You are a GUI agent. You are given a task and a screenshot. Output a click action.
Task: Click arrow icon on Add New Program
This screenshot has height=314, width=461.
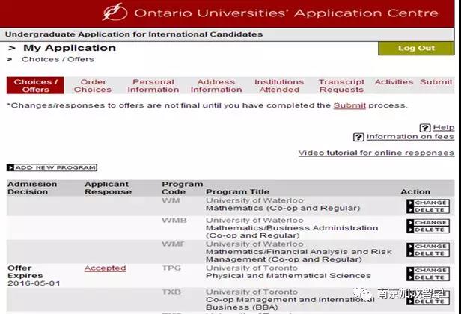click(x=10, y=167)
